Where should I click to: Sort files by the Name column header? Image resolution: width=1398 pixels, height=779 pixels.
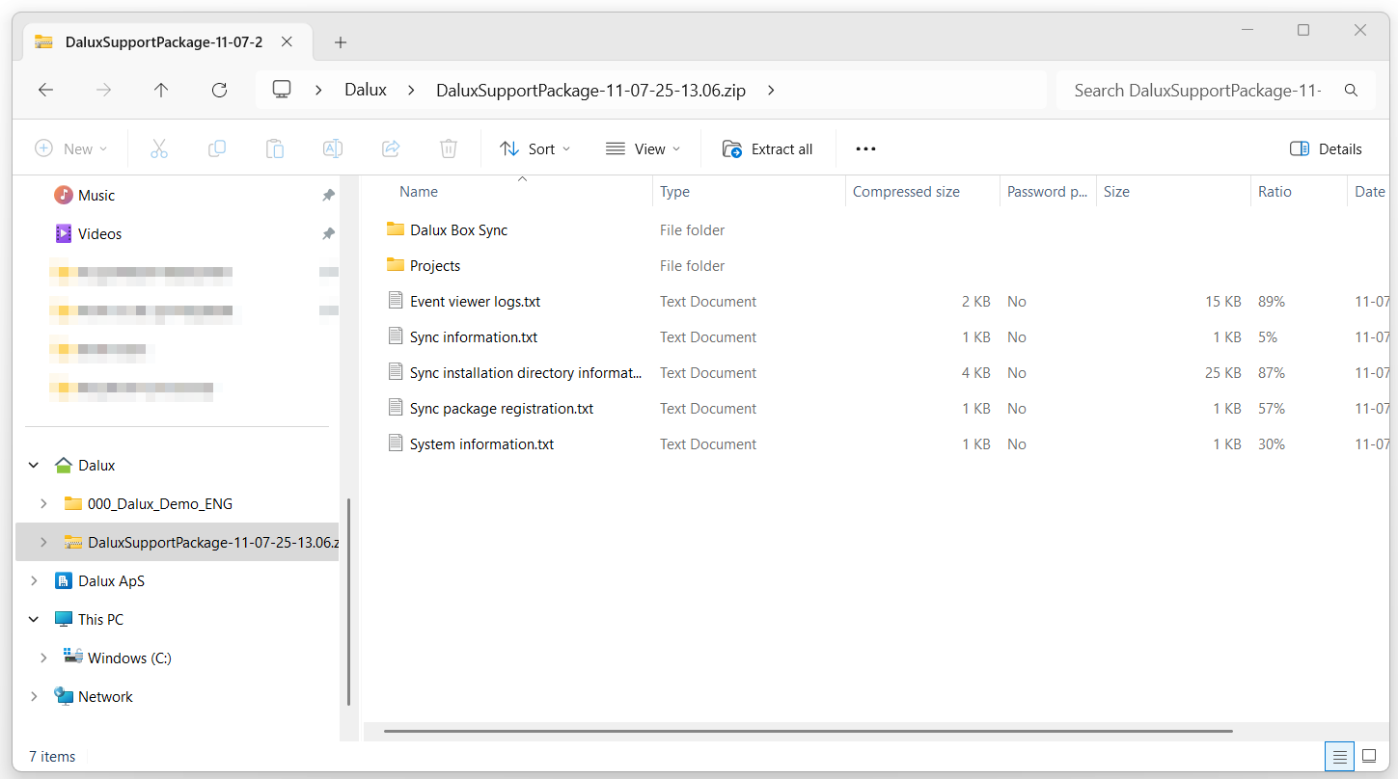418,191
